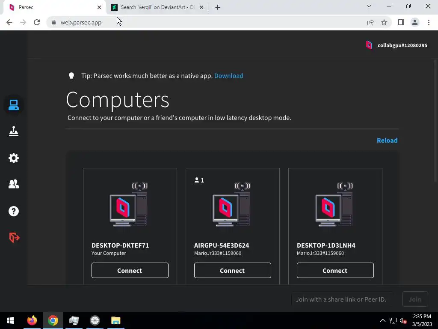Click the 'Your Computer' label under DESKTOP-DKTEF71

[109, 253]
